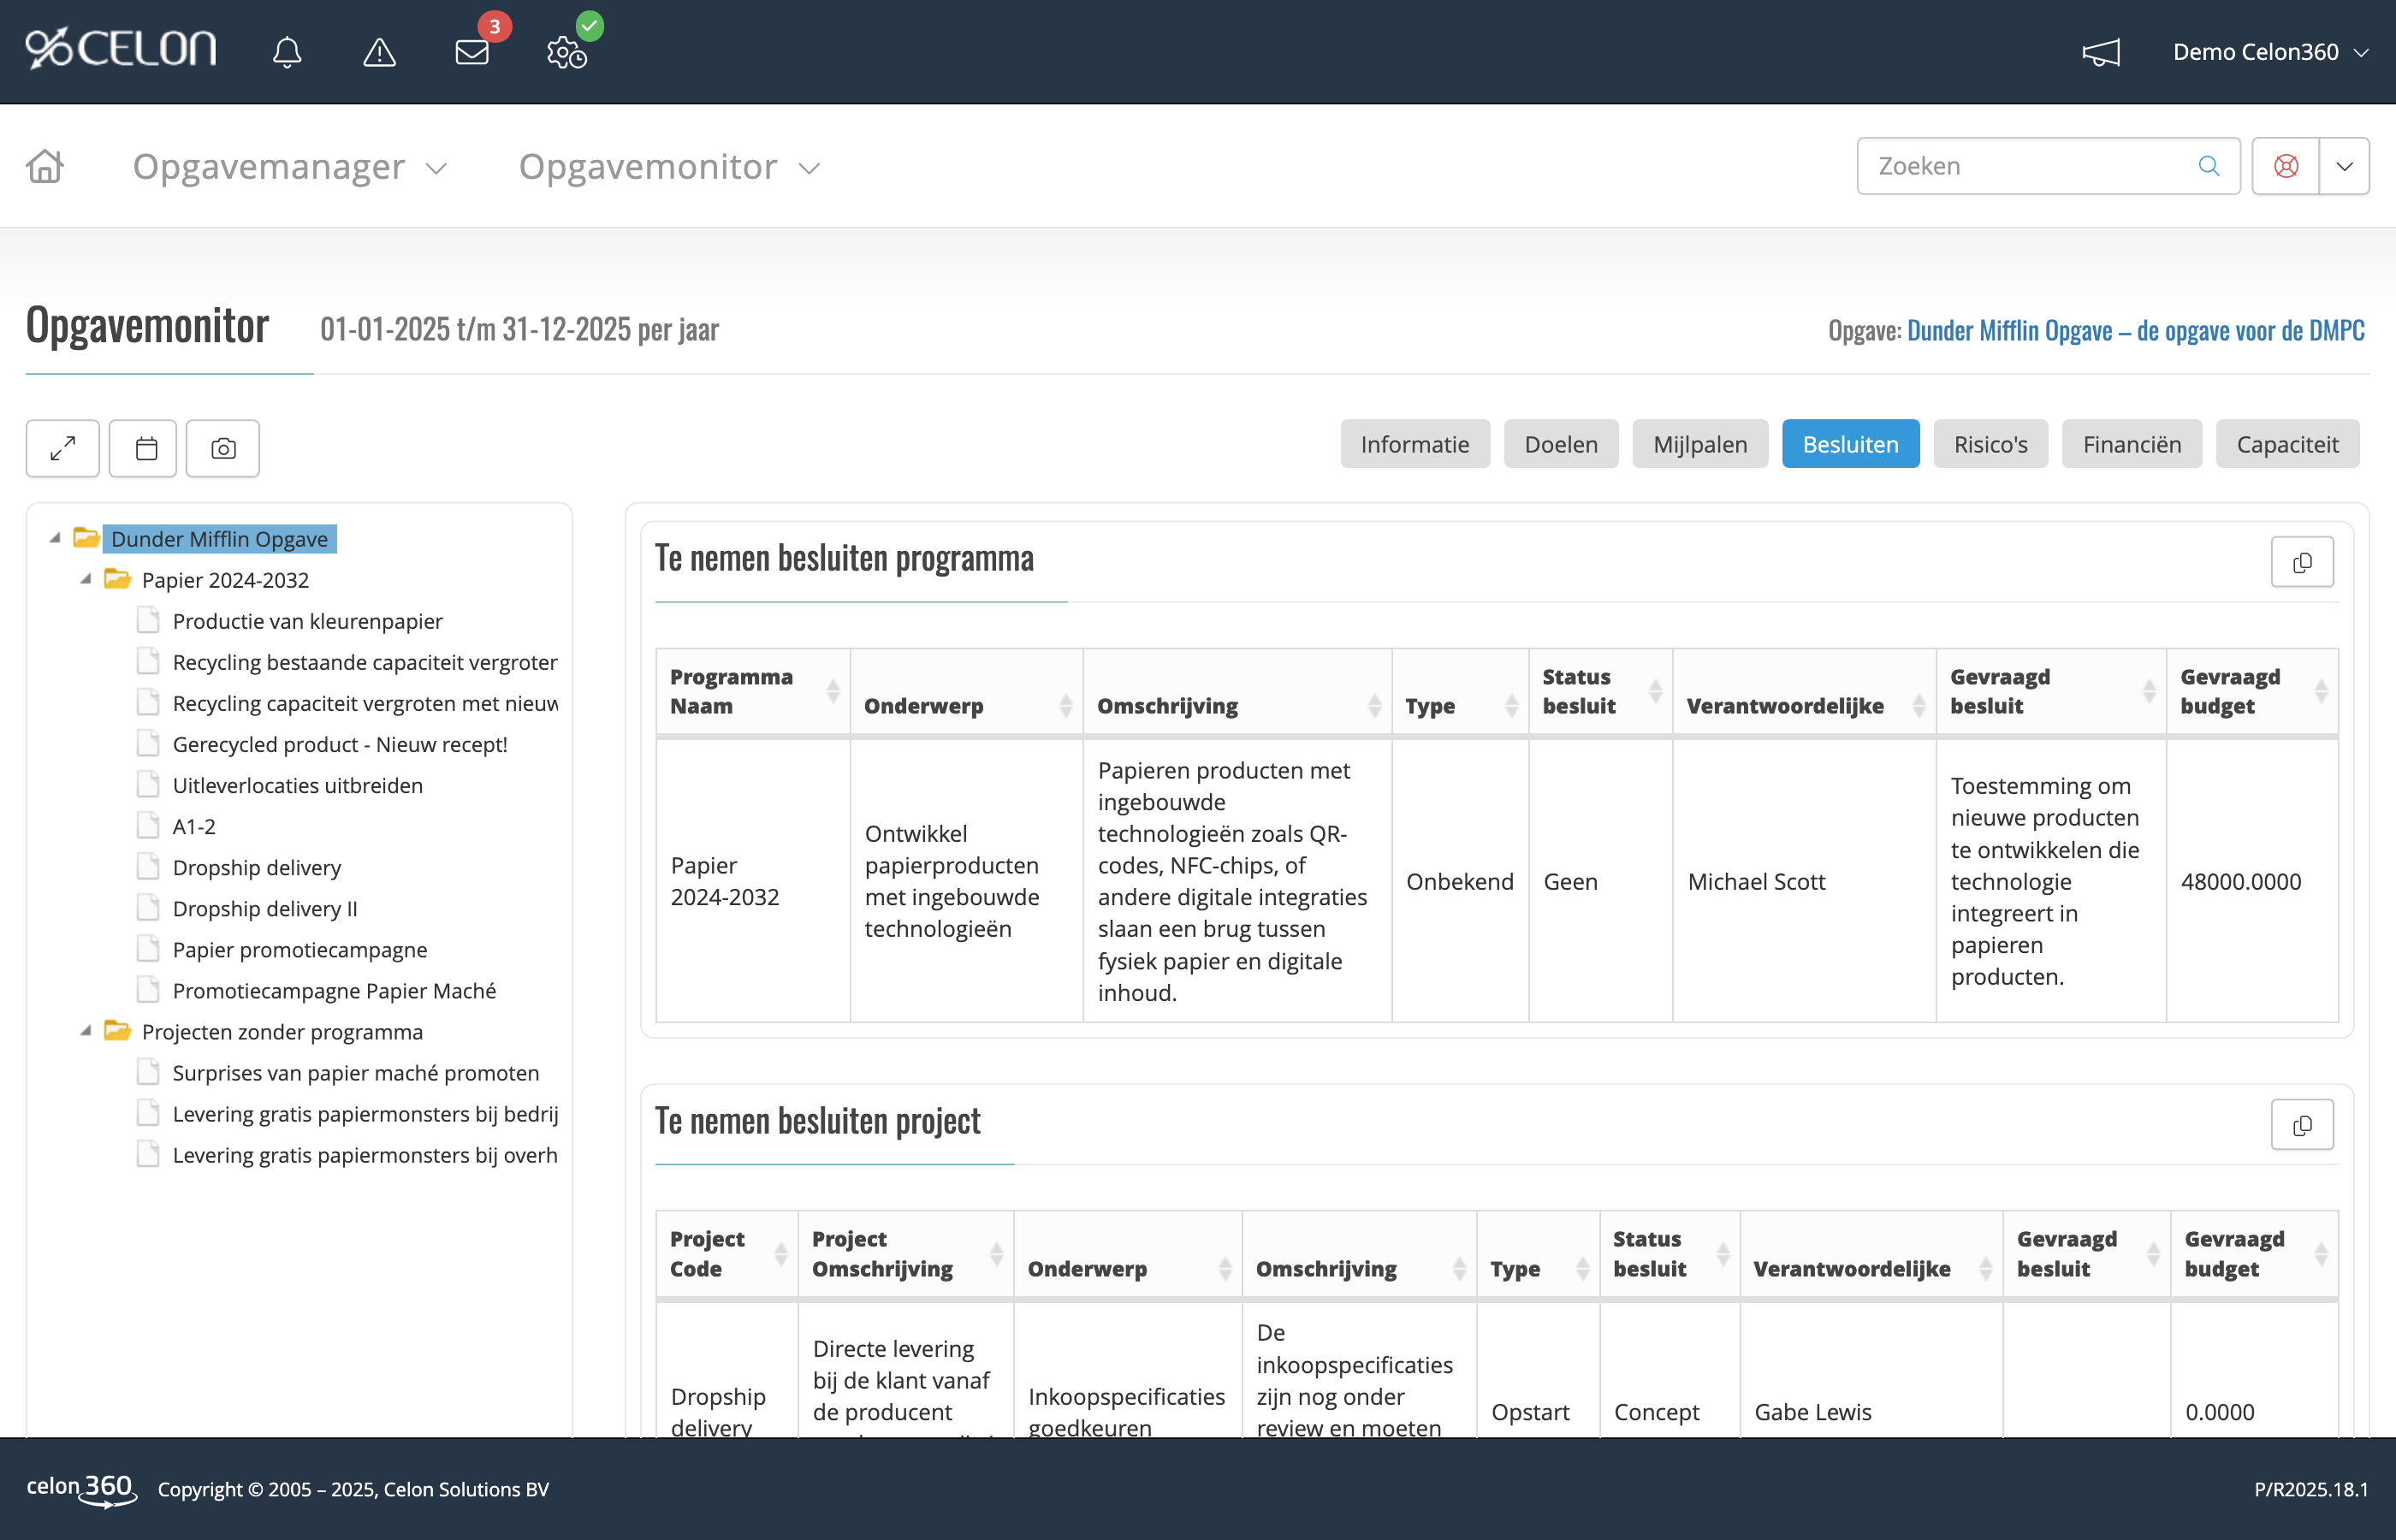Click the announcements megaphone icon

click(2101, 52)
